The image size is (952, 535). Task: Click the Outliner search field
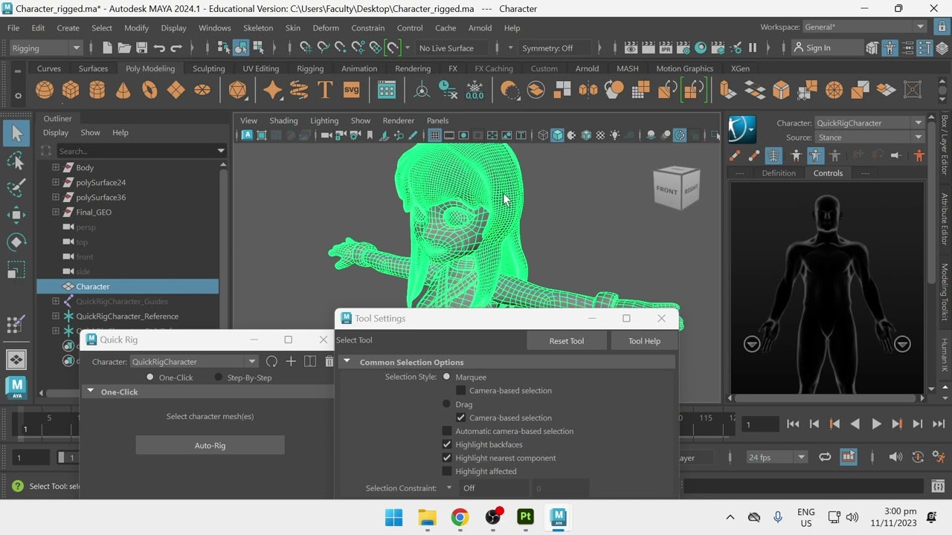[x=135, y=151]
